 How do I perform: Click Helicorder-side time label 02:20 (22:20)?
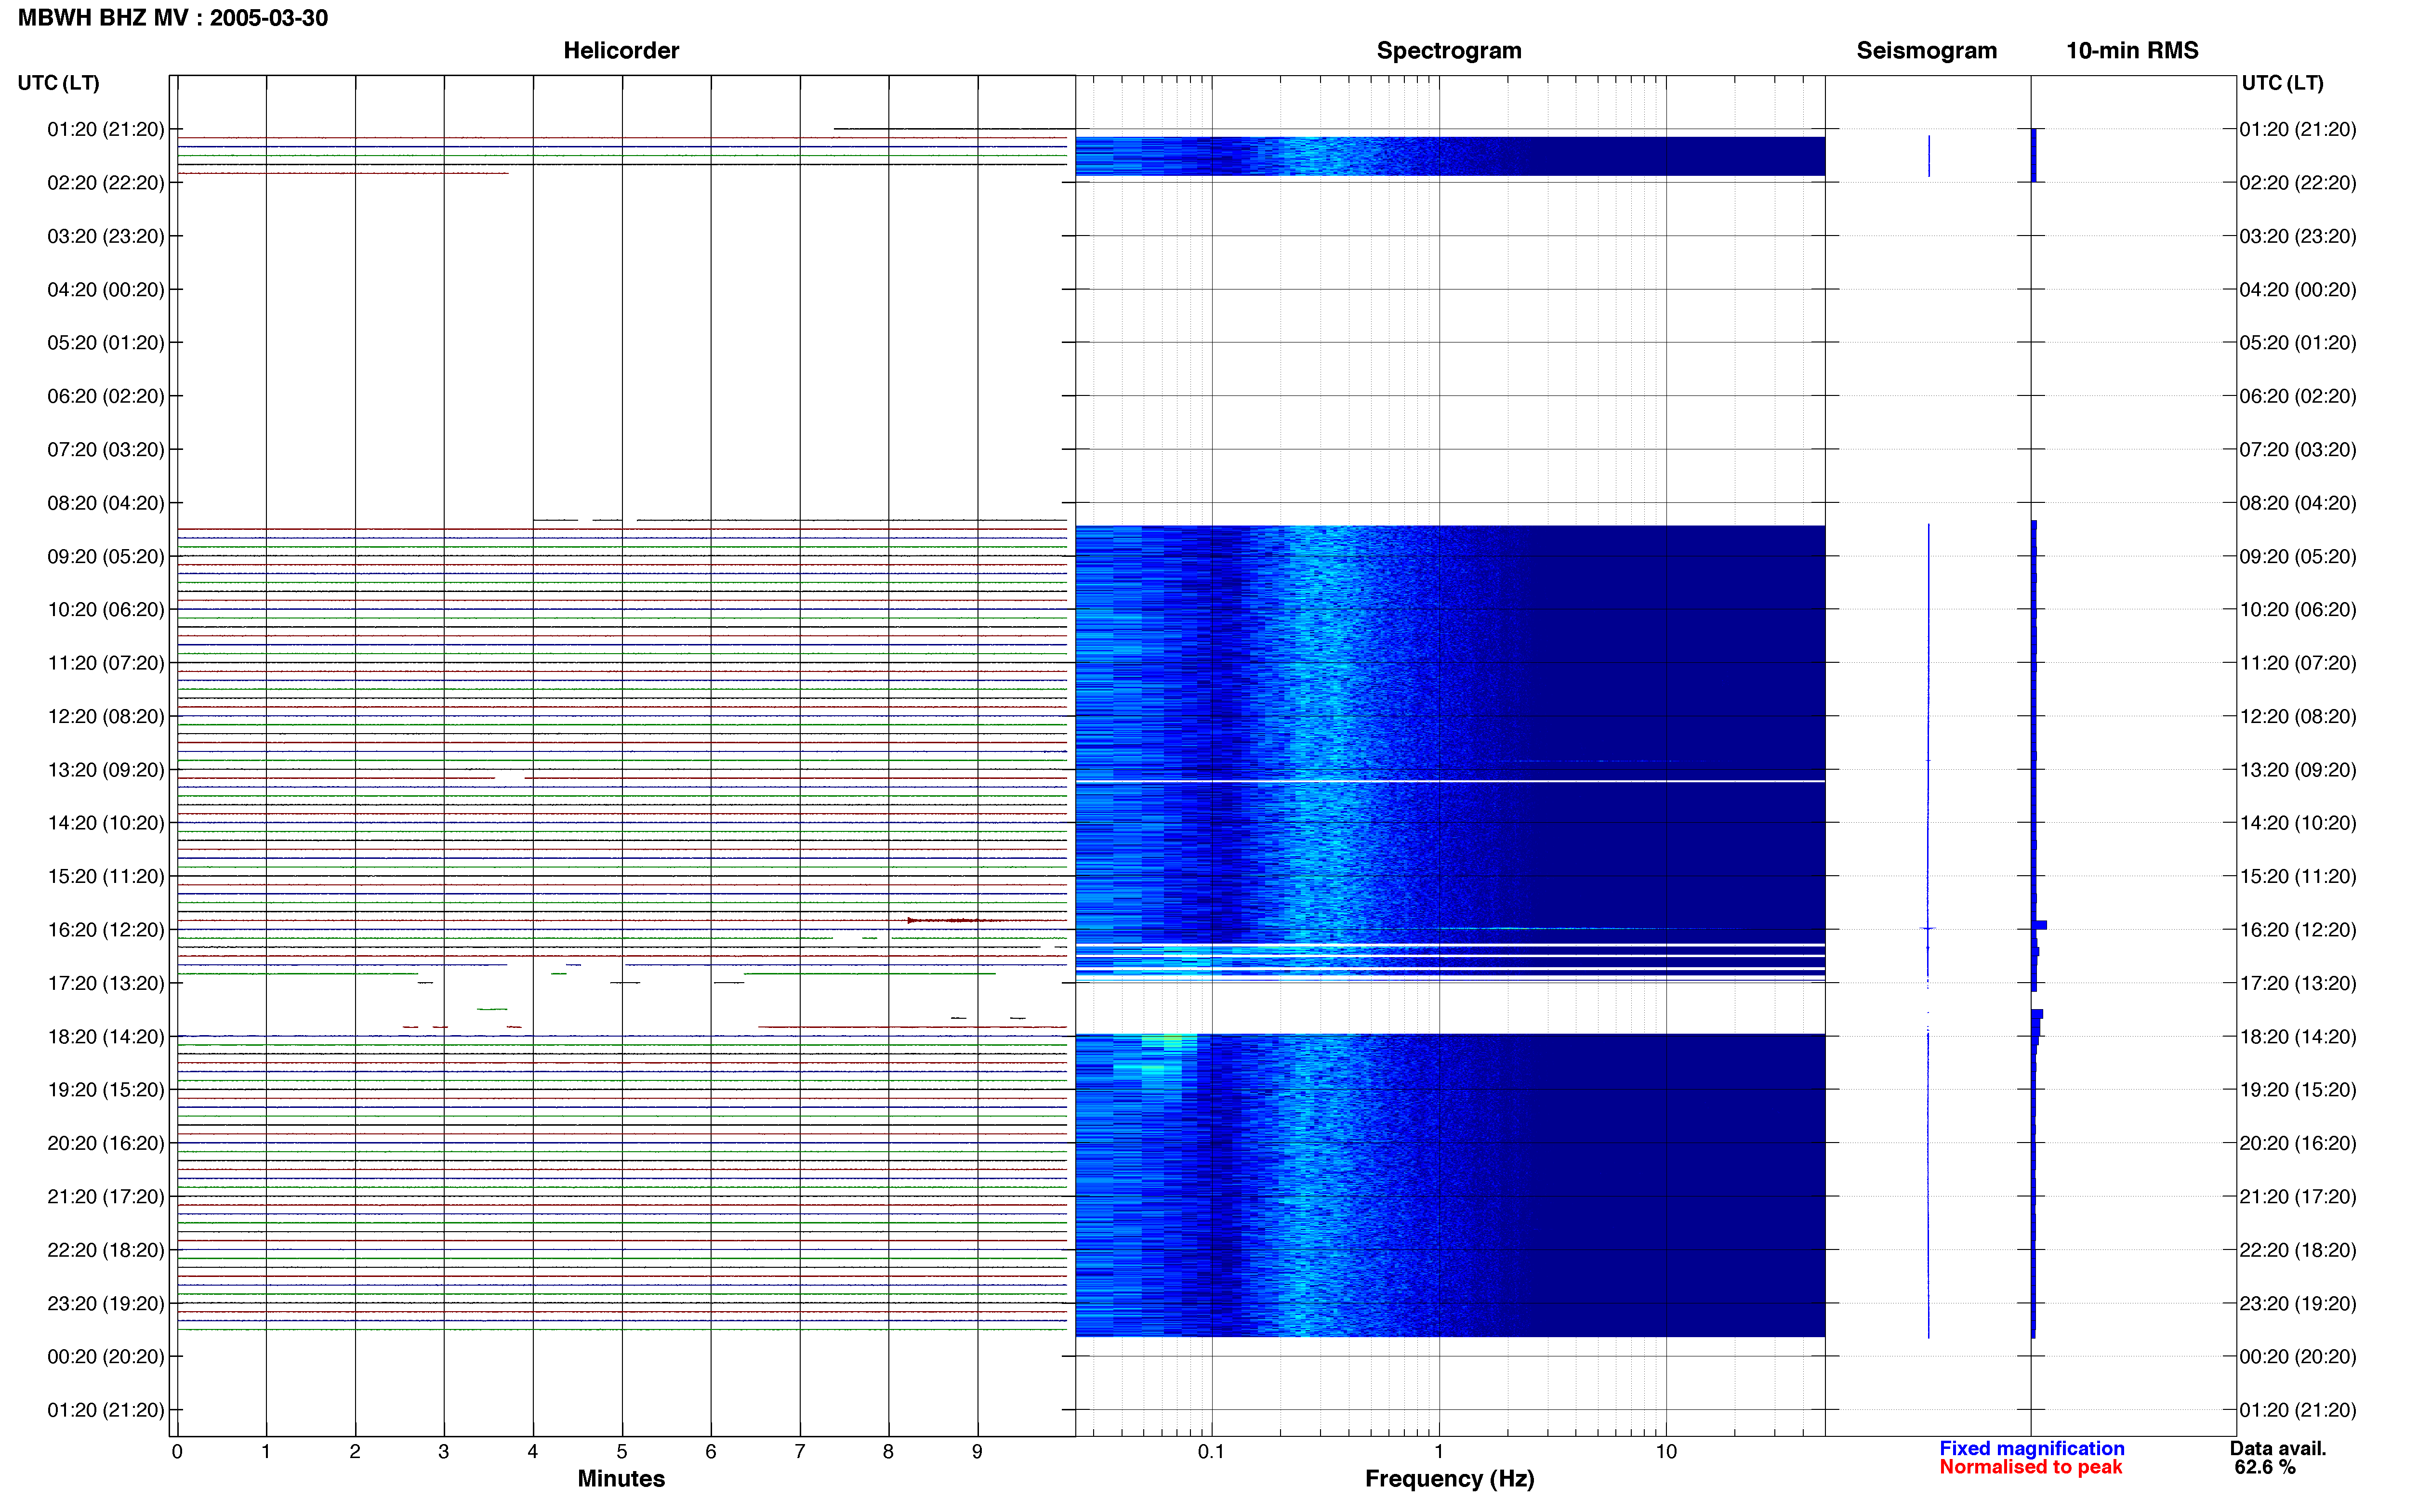[x=106, y=183]
